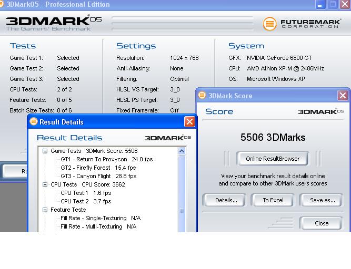Select CPU Test 1 row
Viewport: 351px width, 269px height.
click(x=86, y=193)
